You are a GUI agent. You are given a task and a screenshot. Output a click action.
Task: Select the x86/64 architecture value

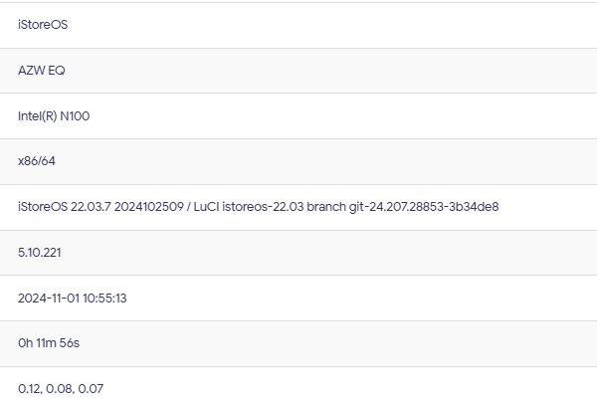[x=37, y=161]
